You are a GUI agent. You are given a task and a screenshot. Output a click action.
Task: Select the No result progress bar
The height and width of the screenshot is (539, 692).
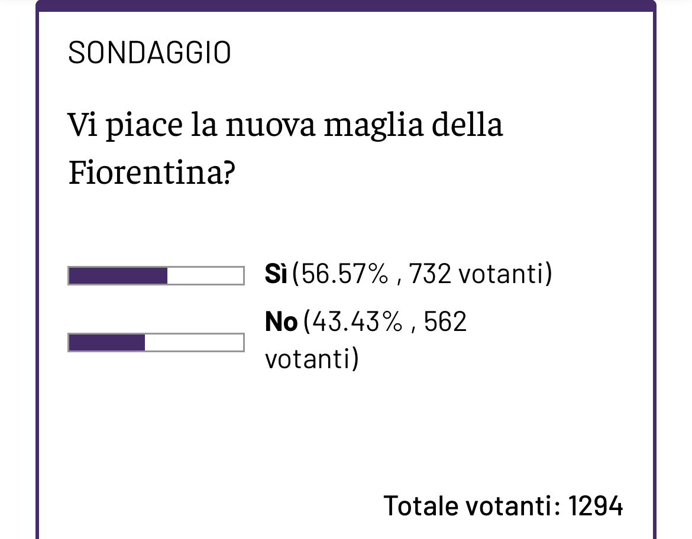(x=156, y=342)
